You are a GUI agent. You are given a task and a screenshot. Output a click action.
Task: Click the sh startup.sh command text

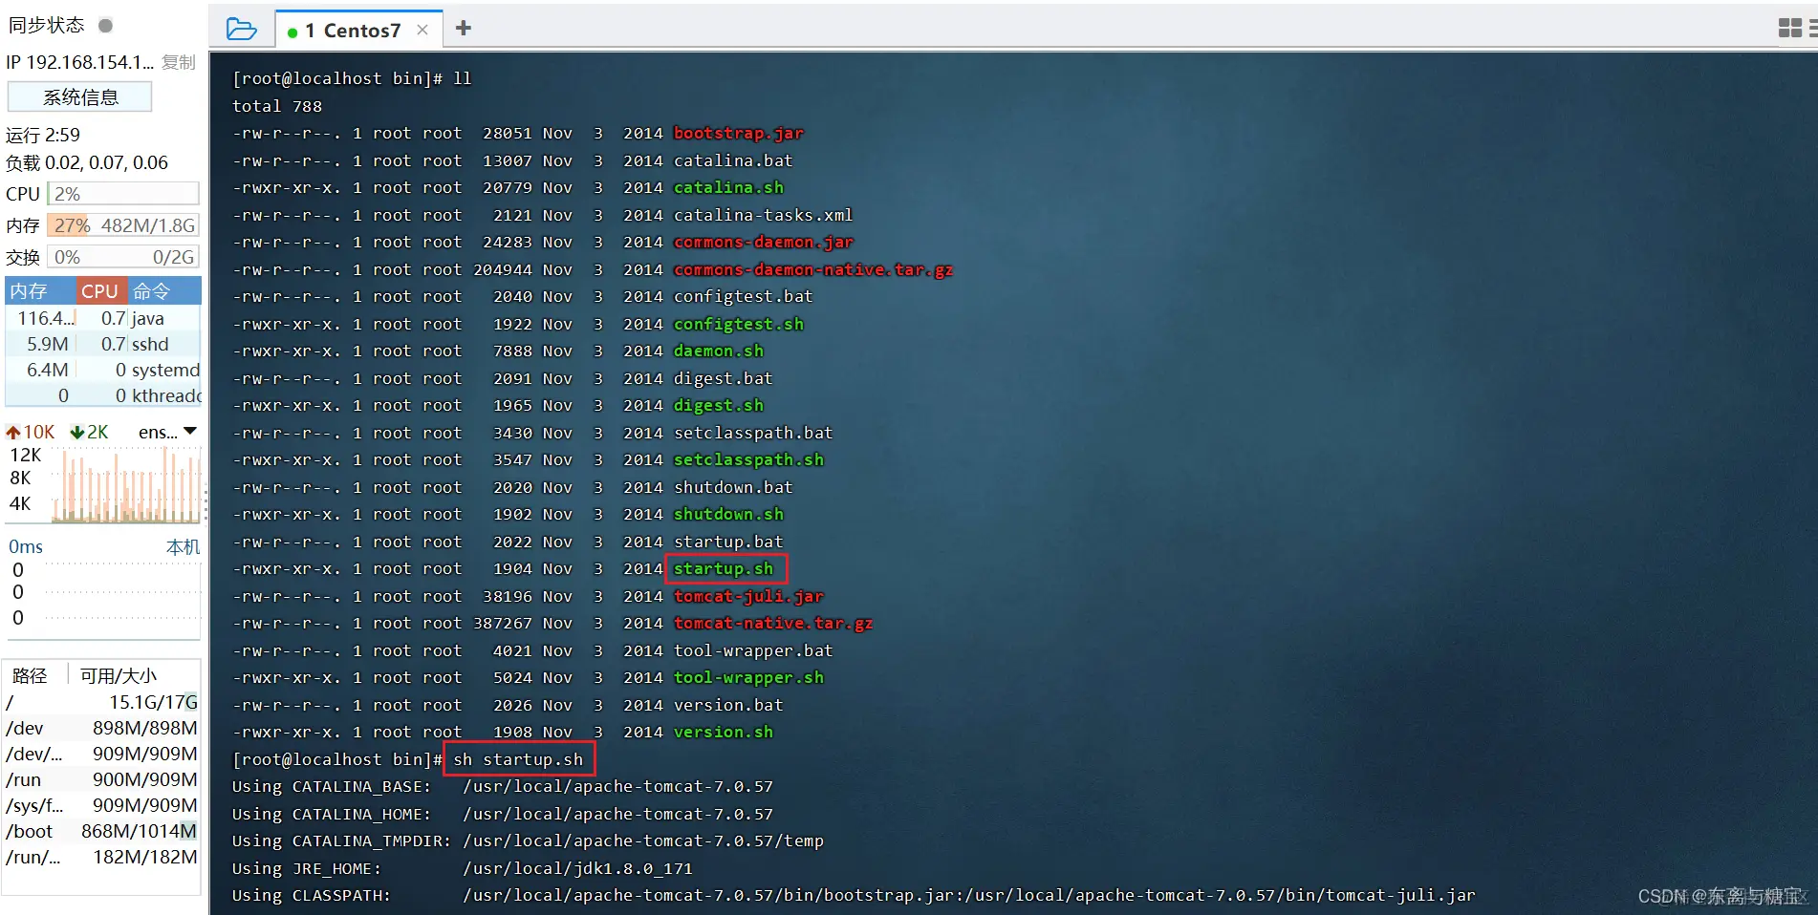tap(518, 759)
